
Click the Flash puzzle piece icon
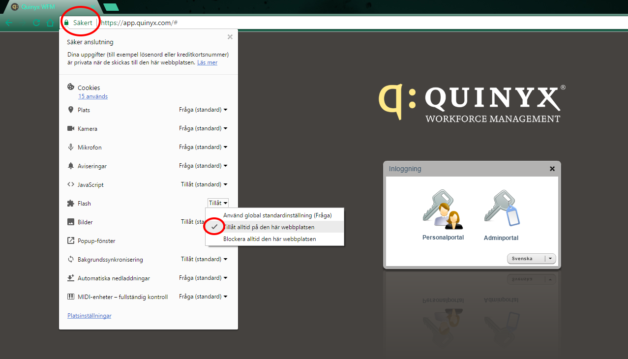(71, 203)
